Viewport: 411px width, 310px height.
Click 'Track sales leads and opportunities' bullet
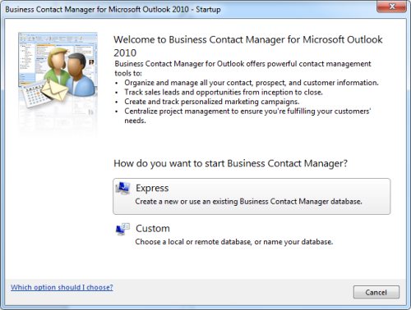click(224, 93)
